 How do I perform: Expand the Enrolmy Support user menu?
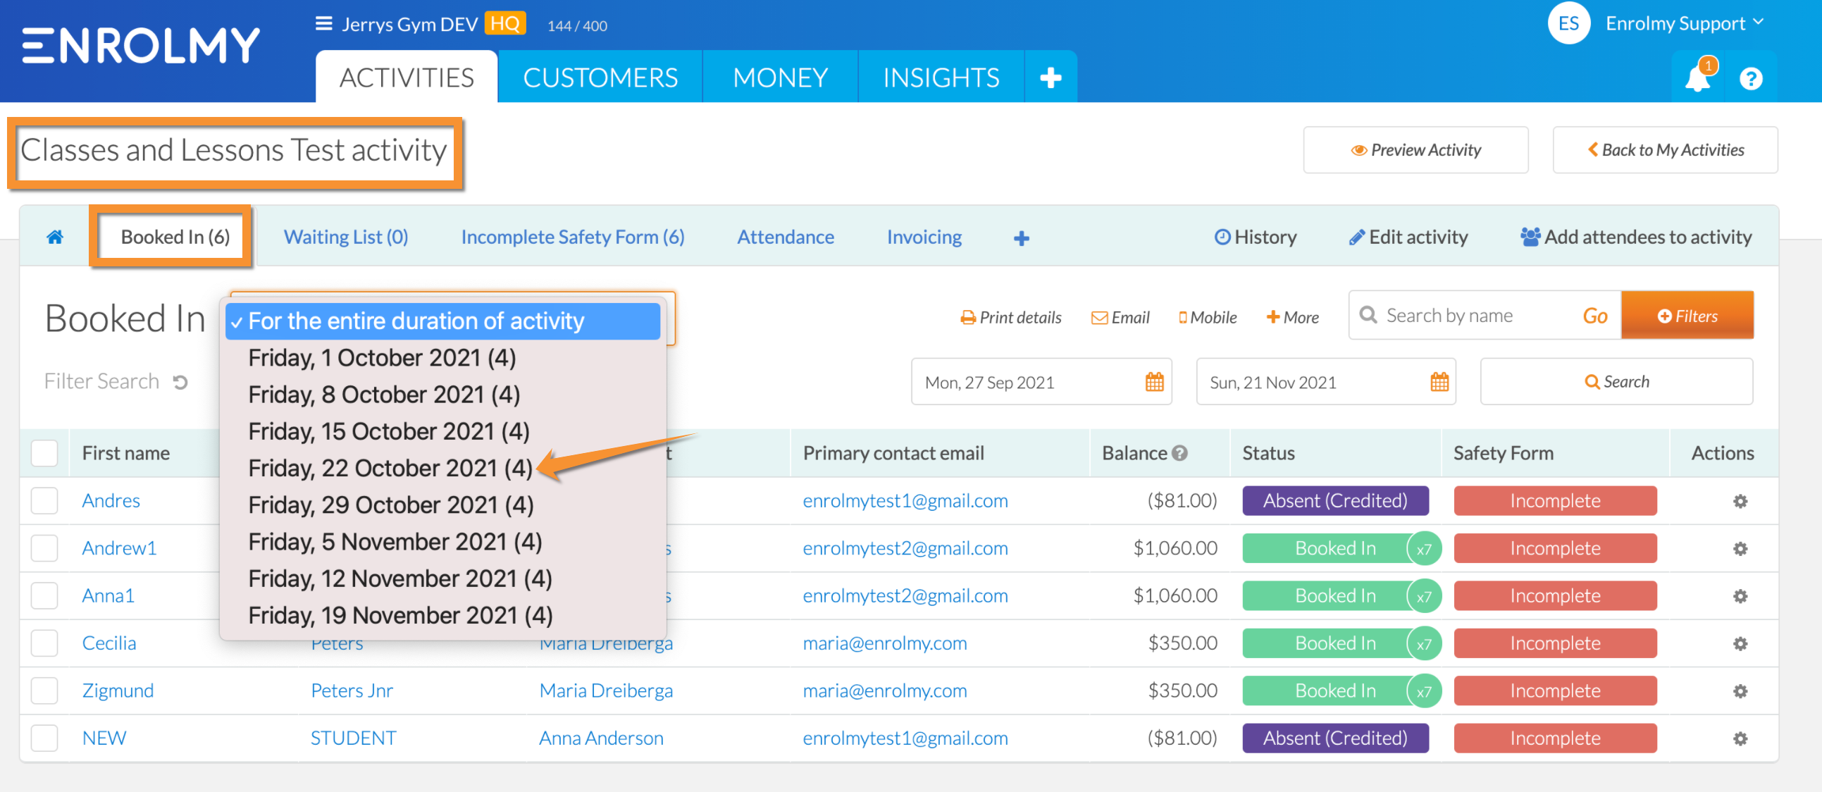[1683, 23]
